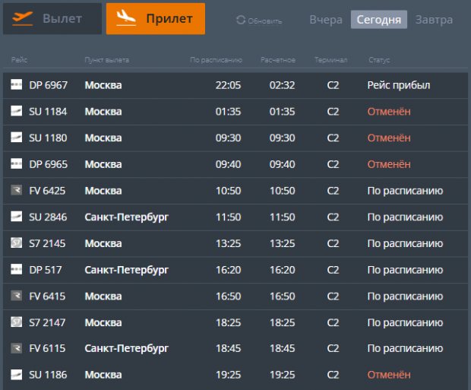Click the Aeroflot logo for SU 1186
471x390 pixels.
point(17,374)
